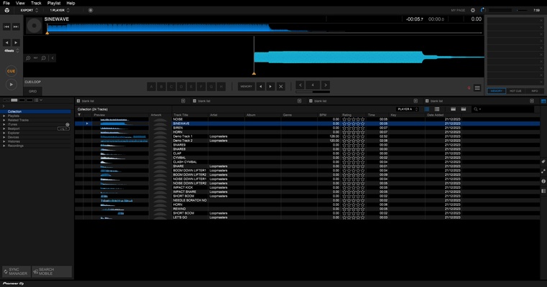Expand the Explorer tree node
Viewport: 547px width, 287px height.
[4, 133]
